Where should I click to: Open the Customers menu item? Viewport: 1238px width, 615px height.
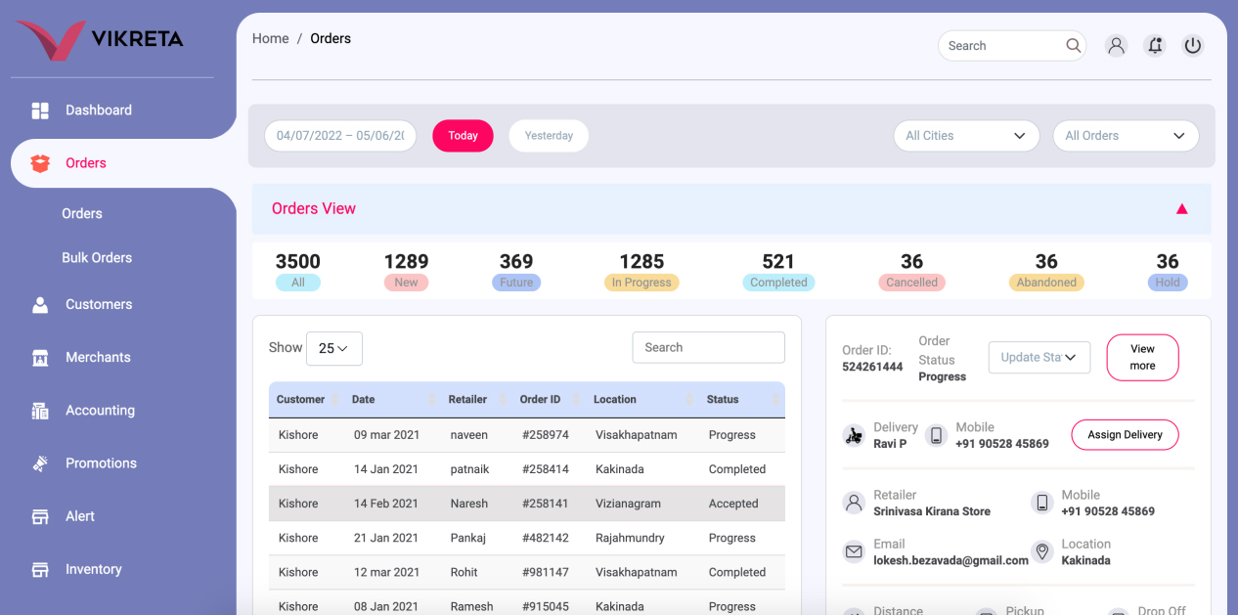pyautogui.click(x=98, y=305)
